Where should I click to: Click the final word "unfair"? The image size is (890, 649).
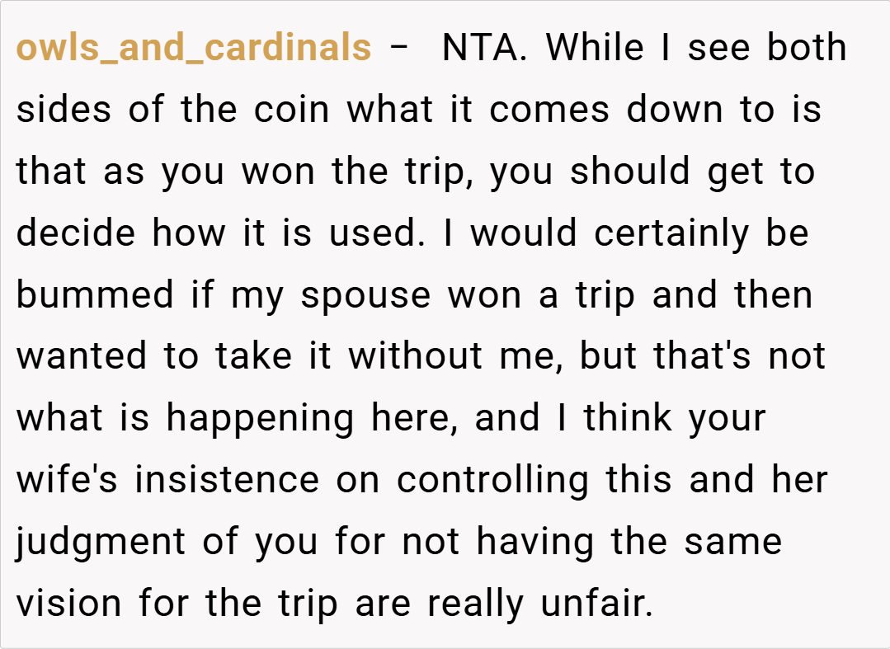[x=594, y=604]
